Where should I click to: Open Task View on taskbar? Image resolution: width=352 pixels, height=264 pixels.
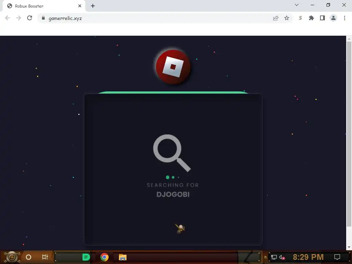pos(45,257)
